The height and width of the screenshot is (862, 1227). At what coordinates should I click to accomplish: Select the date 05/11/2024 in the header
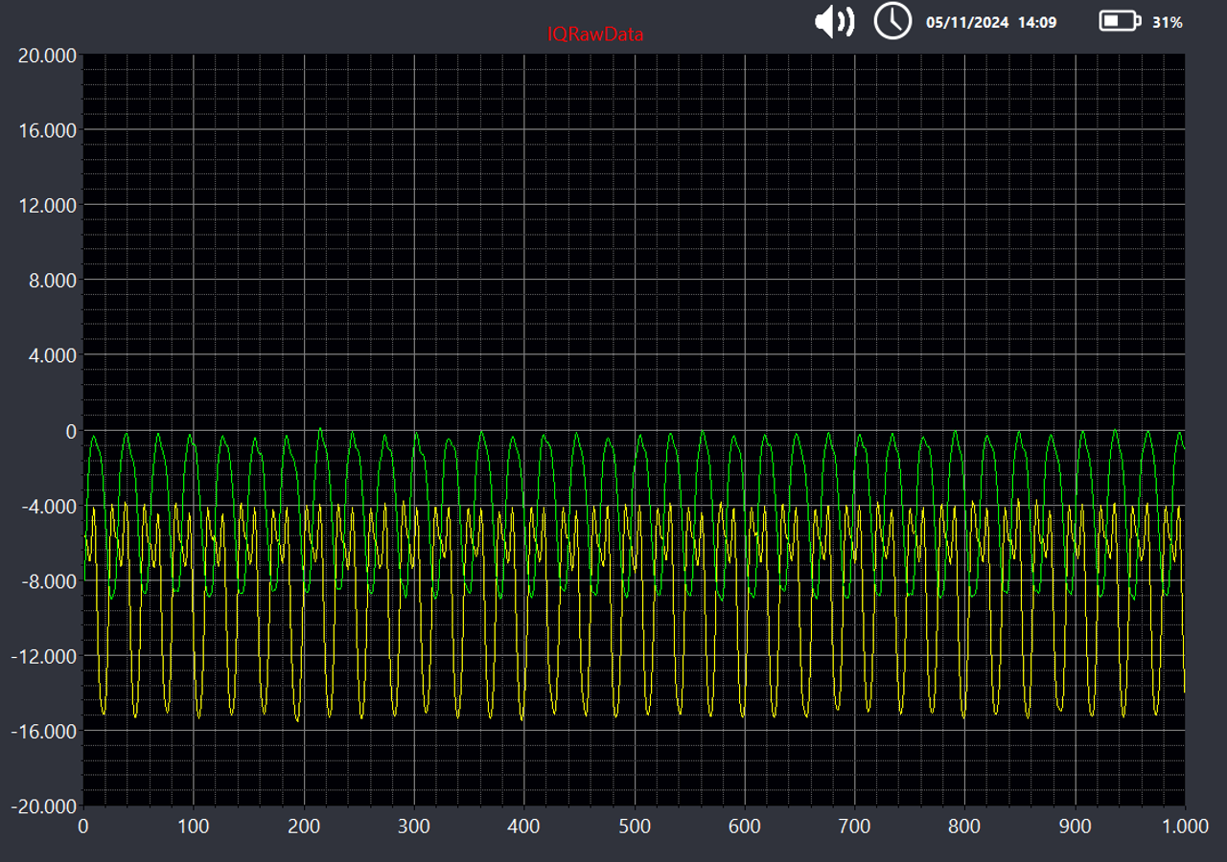click(x=968, y=22)
